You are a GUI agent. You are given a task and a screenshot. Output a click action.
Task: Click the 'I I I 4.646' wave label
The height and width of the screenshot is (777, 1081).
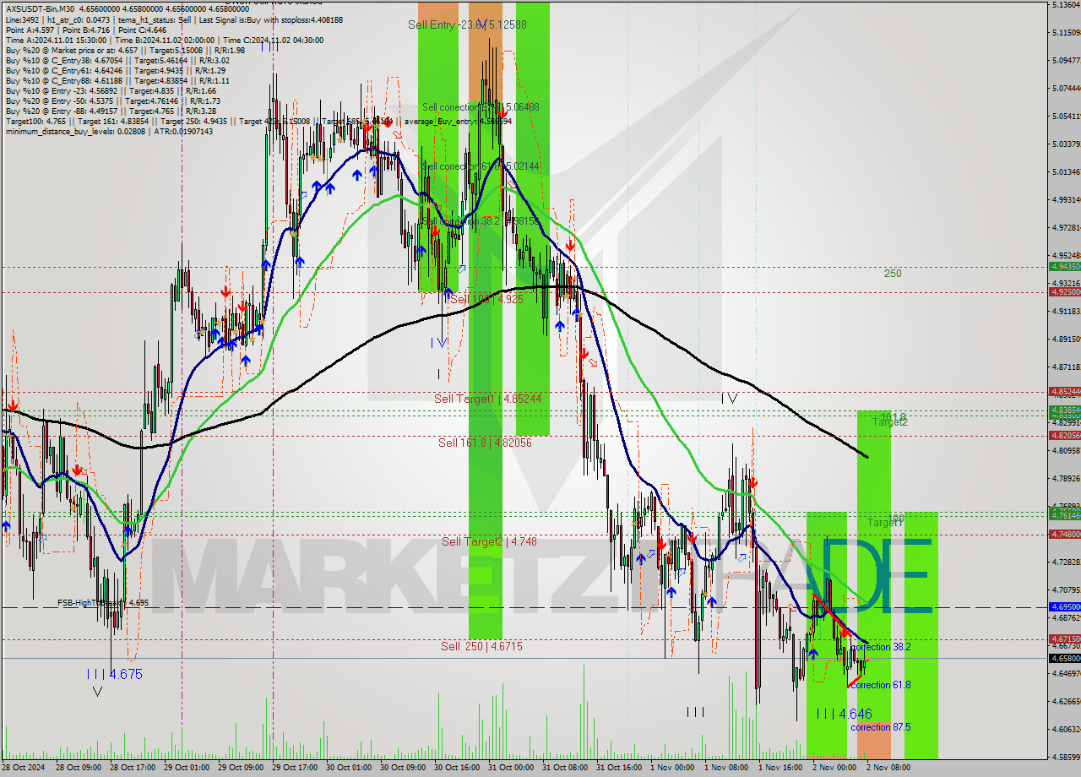click(x=844, y=714)
